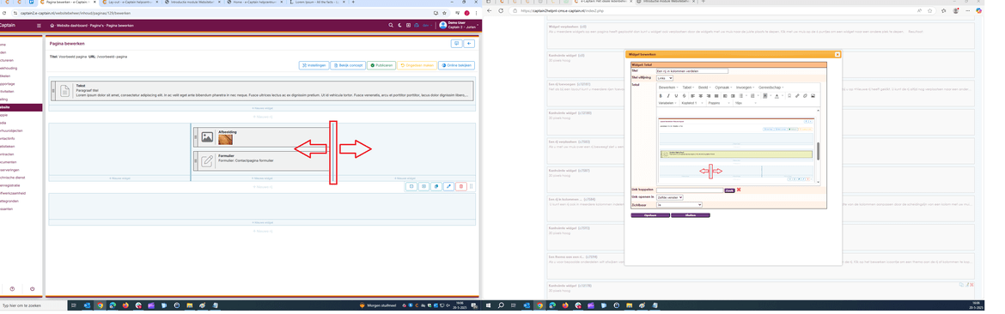Click the drag handle next to the trash icon
Image resolution: width=1005 pixels, height=314 pixels.
pyautogui.click(x=472, y=186)
